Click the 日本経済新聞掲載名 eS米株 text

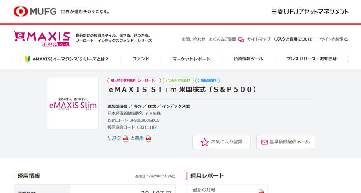tap(134, 113)
